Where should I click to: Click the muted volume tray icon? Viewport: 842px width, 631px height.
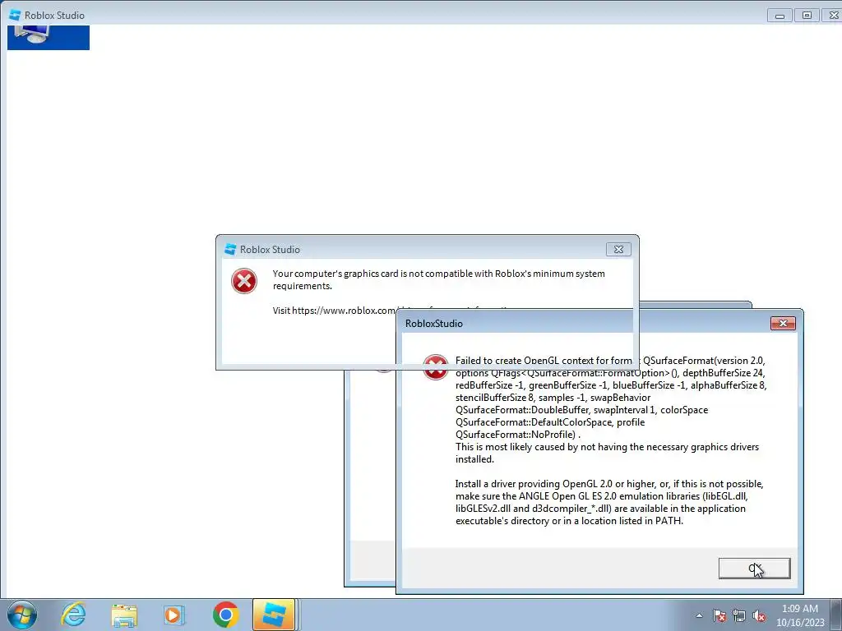point(759,615)
